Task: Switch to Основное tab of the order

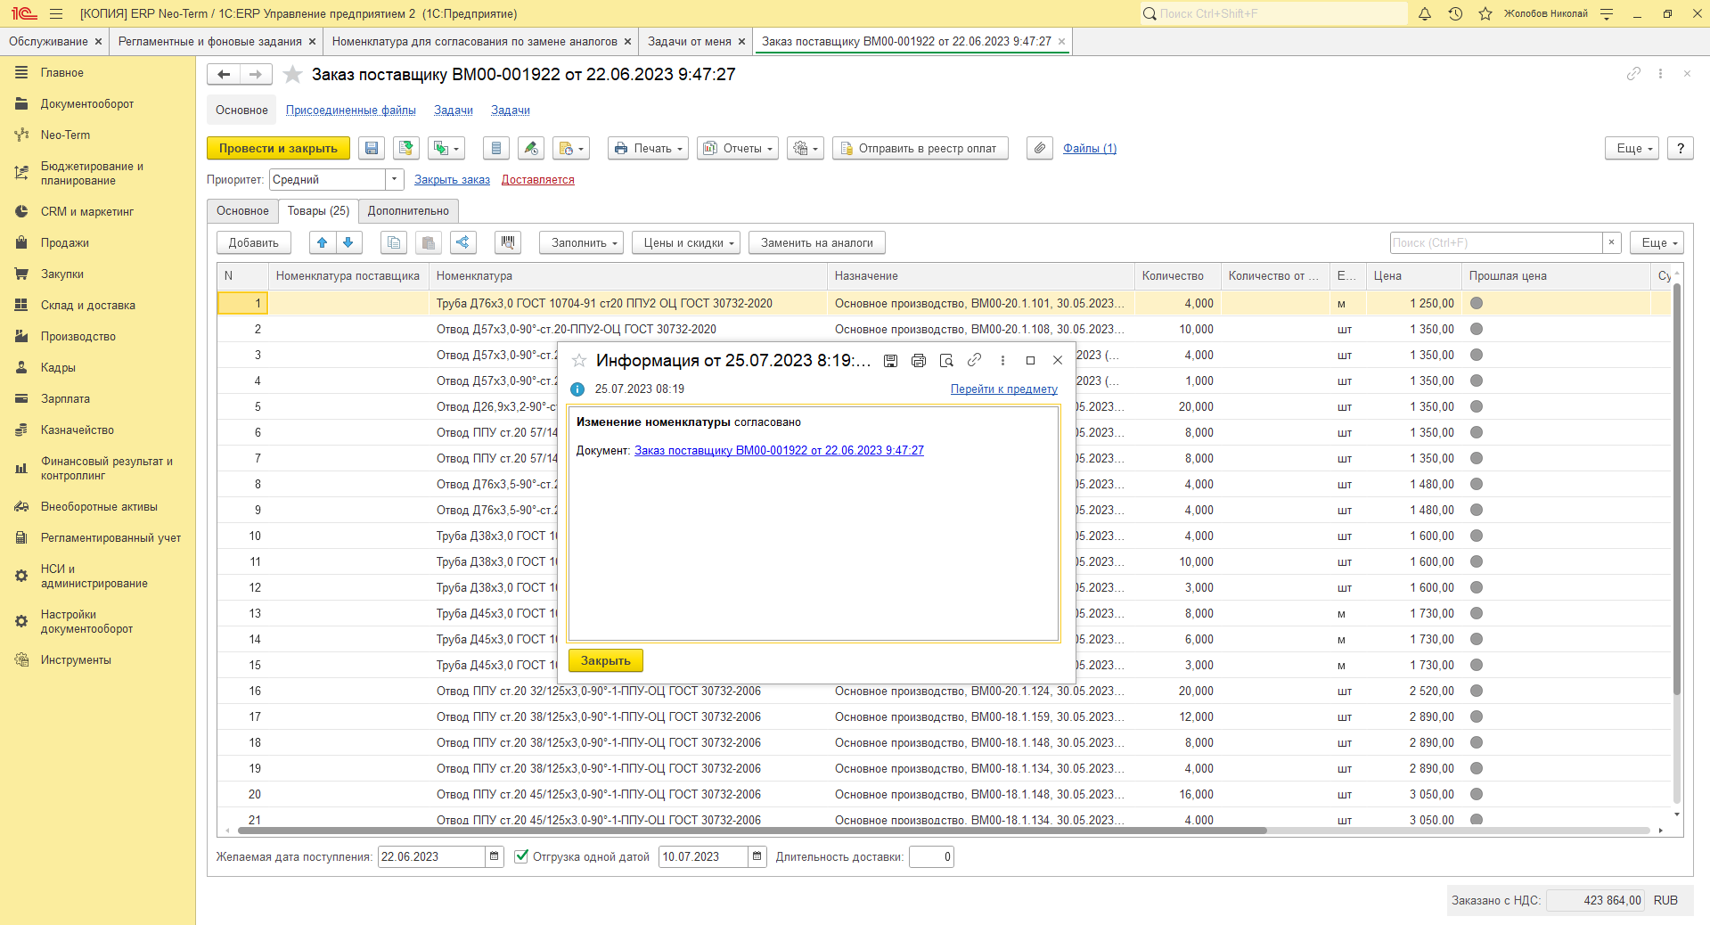Action: coord(242,211)
